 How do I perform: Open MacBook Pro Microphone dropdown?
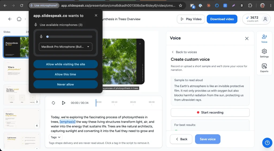coord(66,47)
